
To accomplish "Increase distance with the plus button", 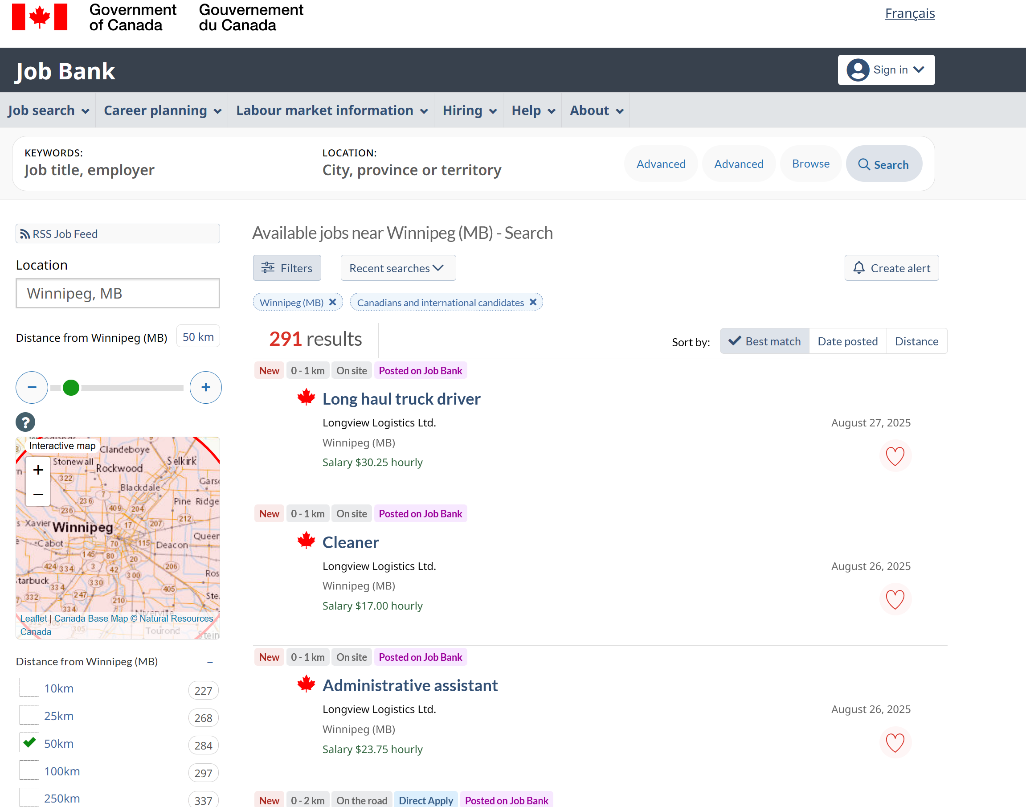I will pyautogui.click(x=205, y=387).
